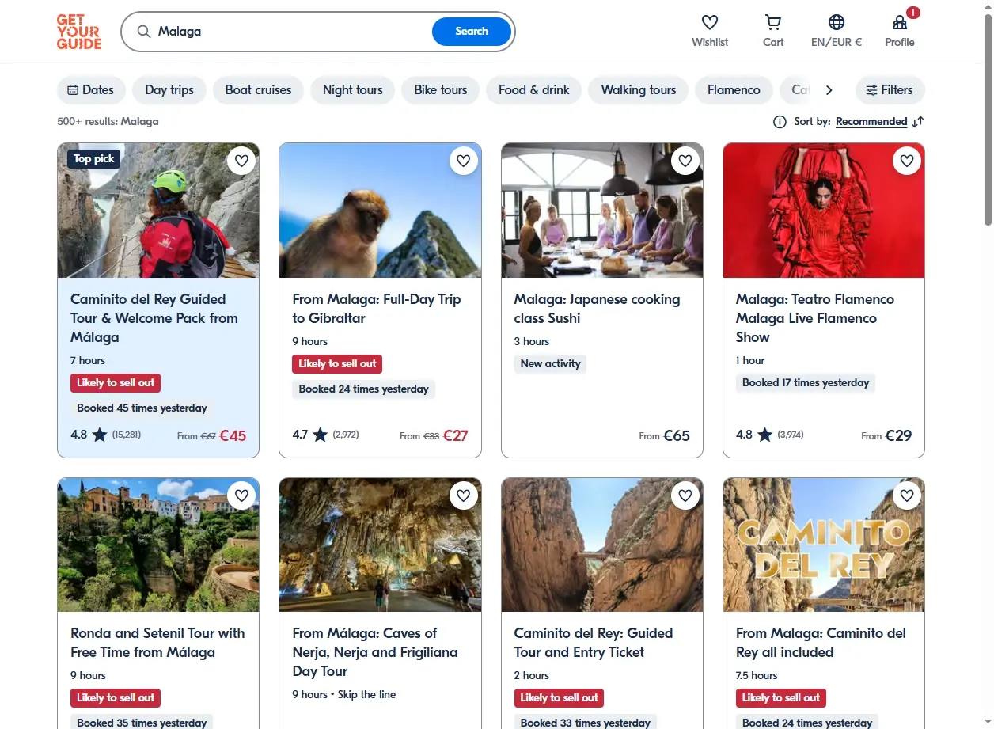
Task: Open Caminito del Rey: Guided Tour and Entry Ticket title
Action: [x=594, y=643]
